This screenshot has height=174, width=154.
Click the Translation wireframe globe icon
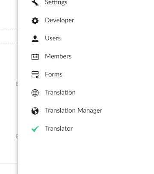pos(35,93)
